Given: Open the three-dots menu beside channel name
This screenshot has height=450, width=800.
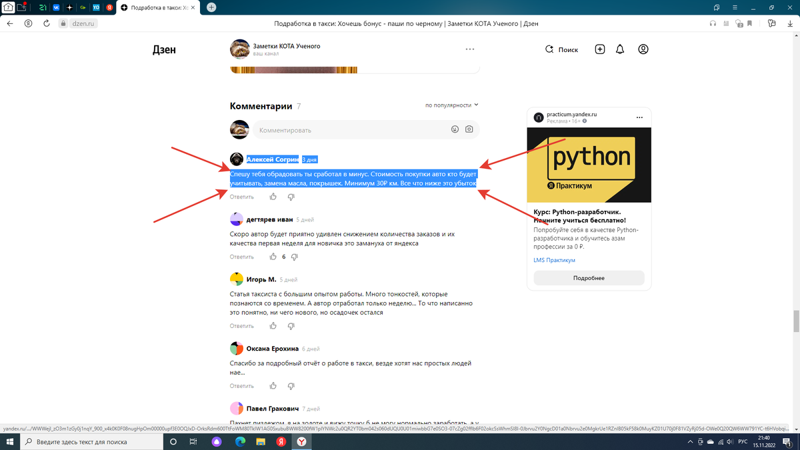Looking at the screenshot, I should coord(470,49).
